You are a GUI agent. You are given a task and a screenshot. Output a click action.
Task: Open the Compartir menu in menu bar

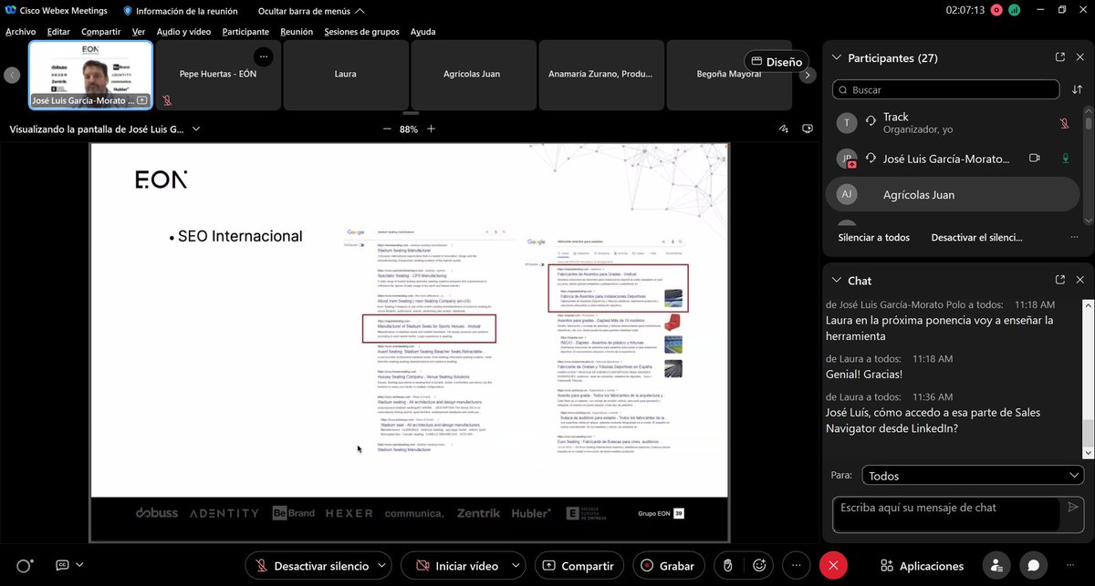tap(100, 31)
